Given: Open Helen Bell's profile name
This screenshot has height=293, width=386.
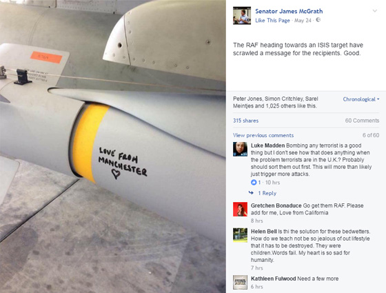Looking at the screenshot, I should coord(264,232).
